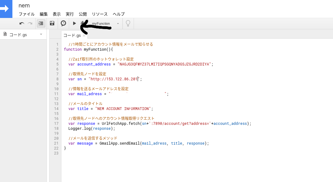Run myFunction with the play icon
The height and width of the screenshot is (182, 333).
tap(74, 23)
